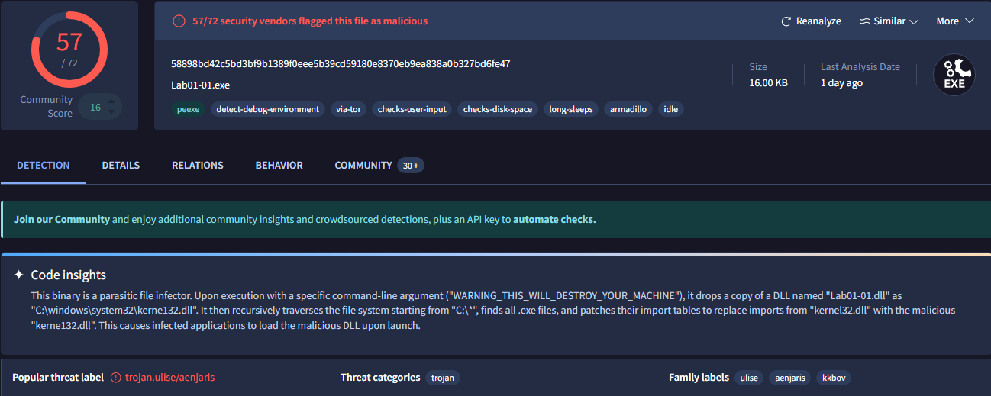The height and width of the screenshot is (396, 991).
Task: Reanalyze the file
Action: [x=811, y=21]
